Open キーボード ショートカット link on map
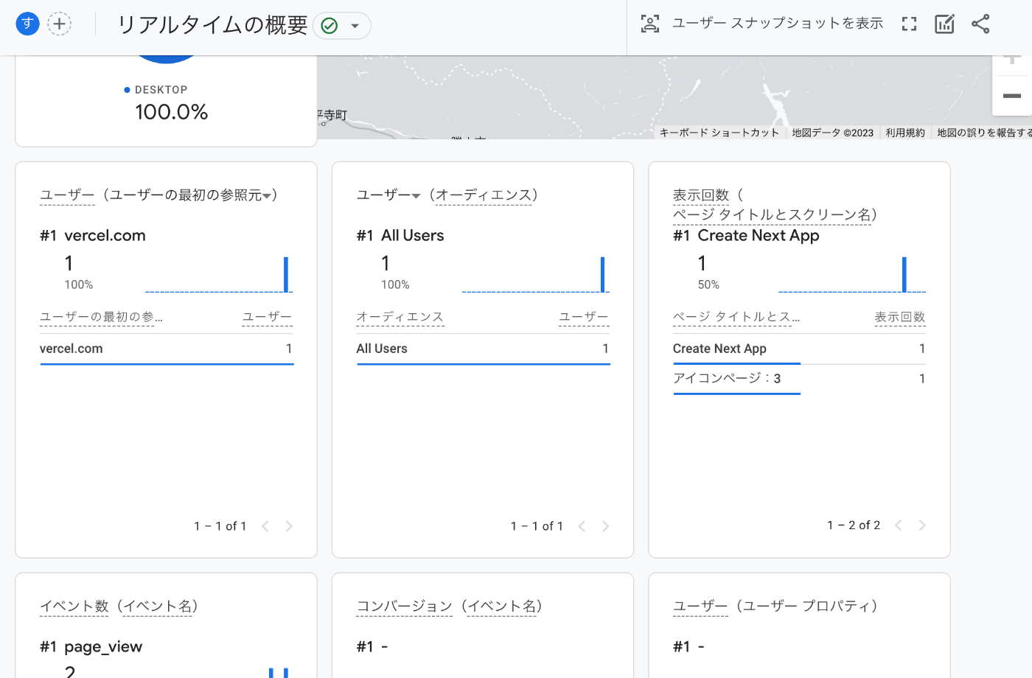1032x678 pixels. [719, 133]
